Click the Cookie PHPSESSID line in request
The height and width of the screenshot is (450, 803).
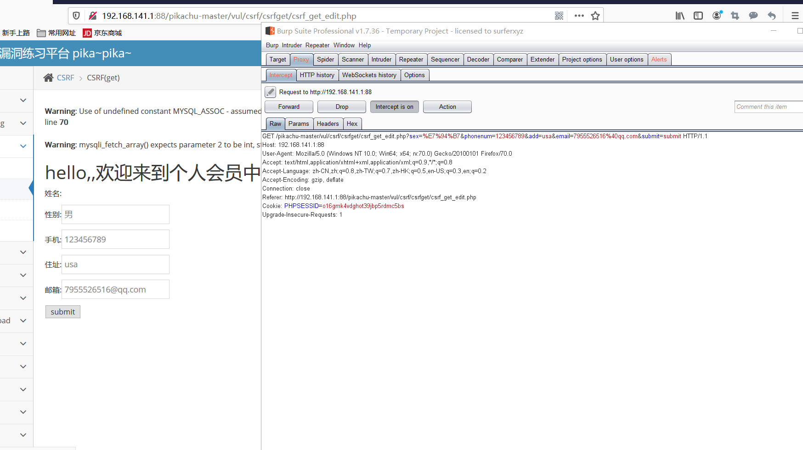[x=333, y=206]
